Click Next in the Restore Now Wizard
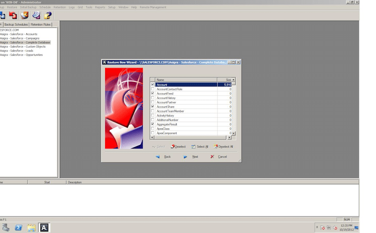This screenshot has height=233, width=376. pyautogui.click(x=190, y=157)
